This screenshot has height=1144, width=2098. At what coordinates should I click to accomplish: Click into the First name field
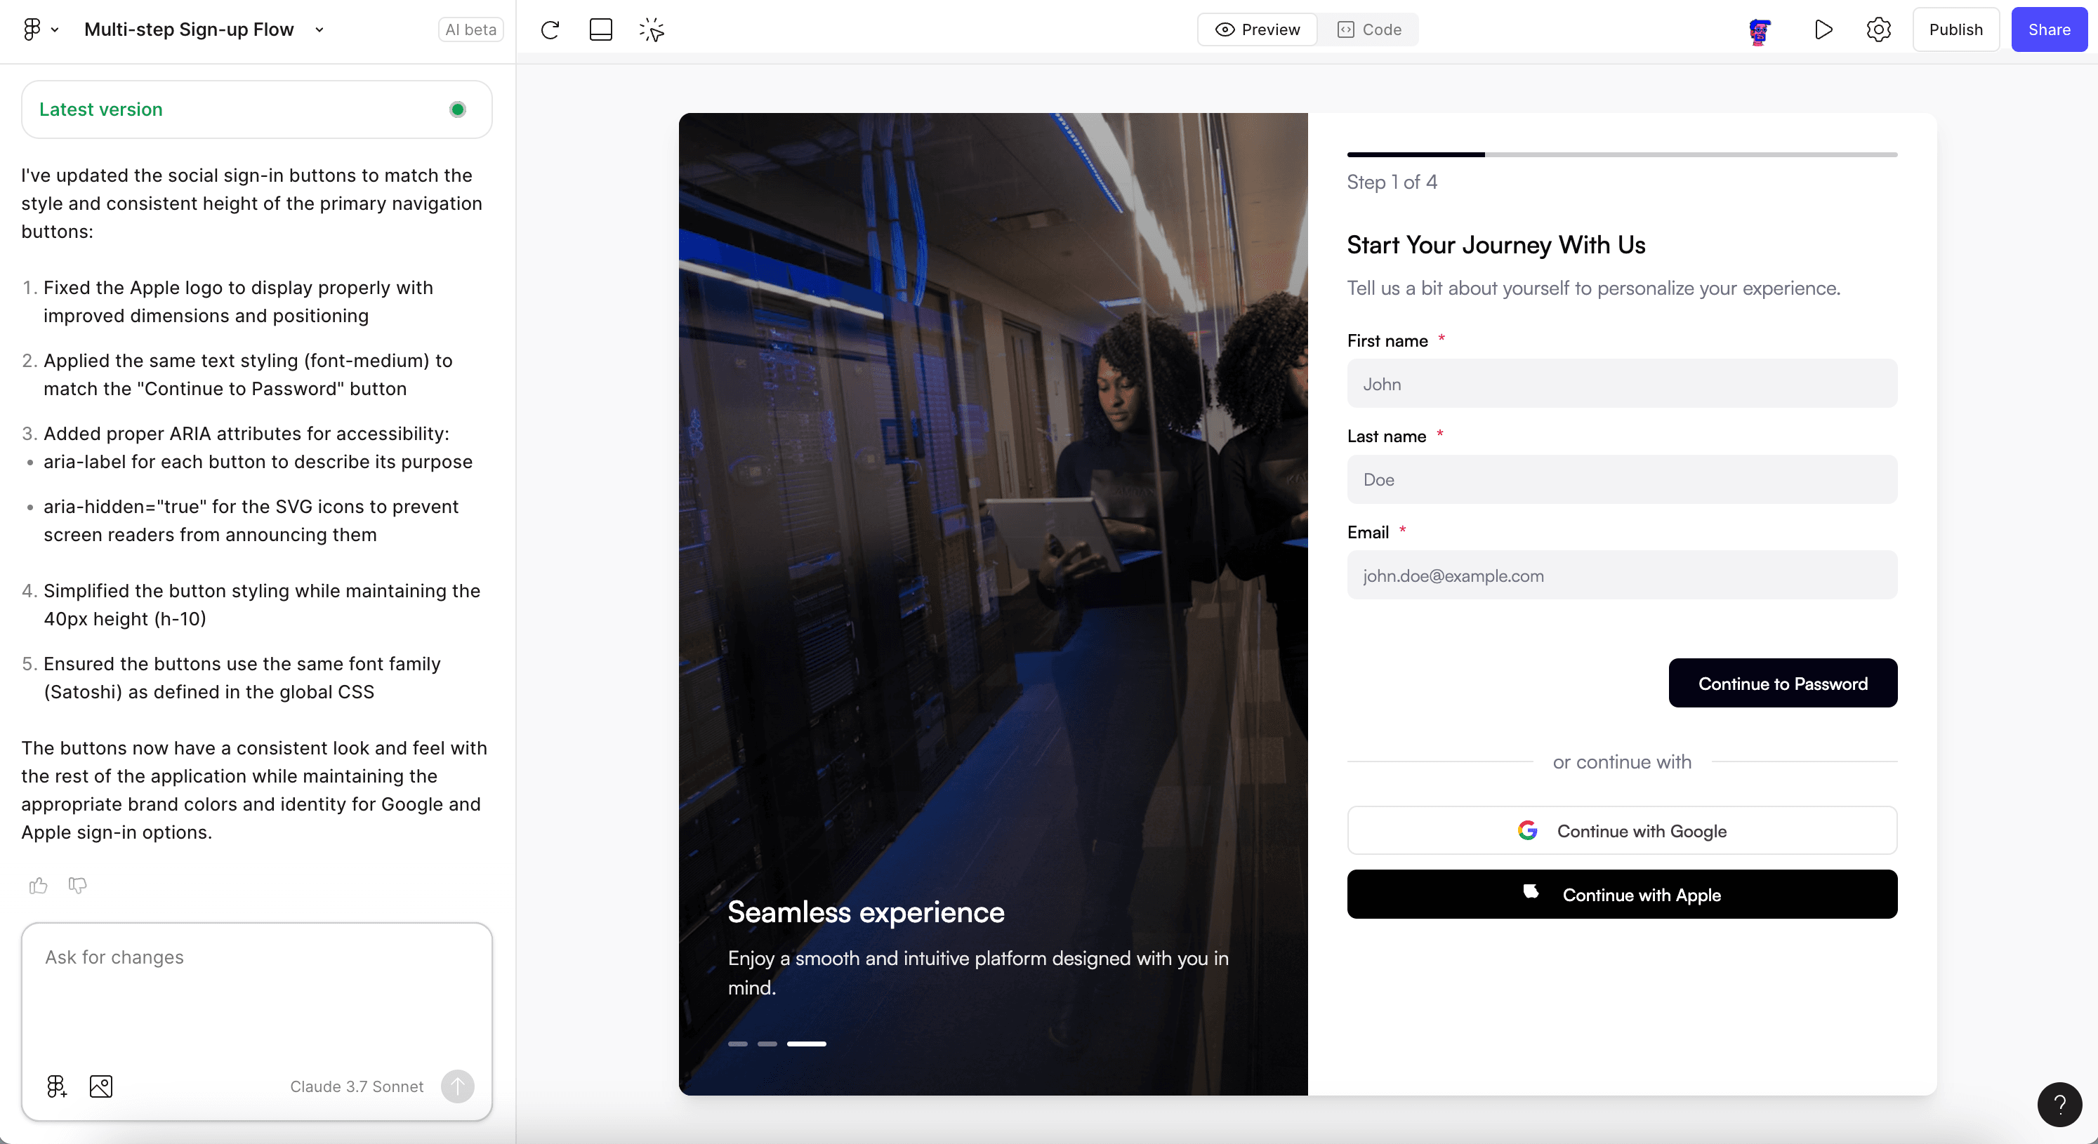click(x=1621, y=383)
